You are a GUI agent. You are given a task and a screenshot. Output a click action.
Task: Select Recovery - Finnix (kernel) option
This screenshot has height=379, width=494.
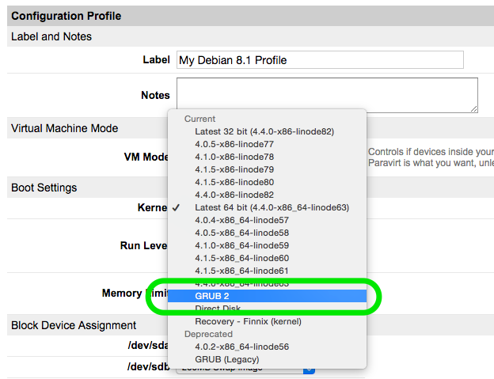(x=248, y=321)
